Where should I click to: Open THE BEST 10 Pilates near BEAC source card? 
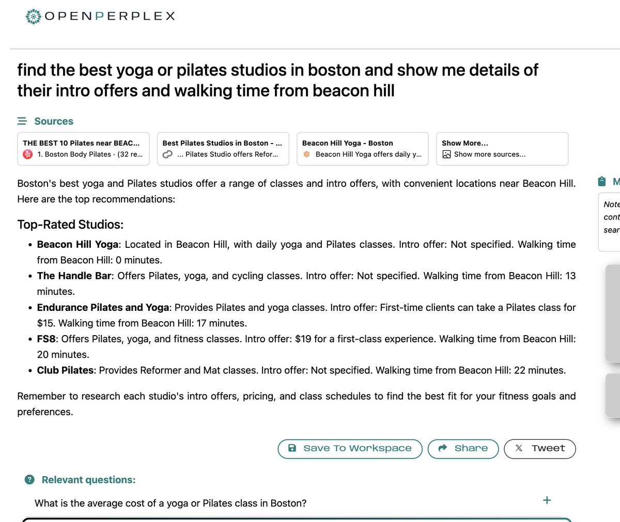[x=83, y=149]
